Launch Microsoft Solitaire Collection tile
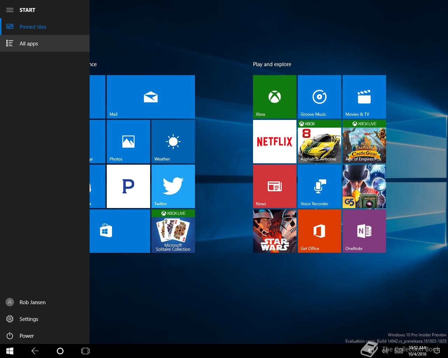 [x=173, y=231]
